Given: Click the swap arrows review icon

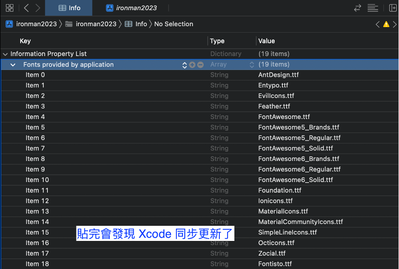Looking at the screenshot, I should tap(358, 8).
